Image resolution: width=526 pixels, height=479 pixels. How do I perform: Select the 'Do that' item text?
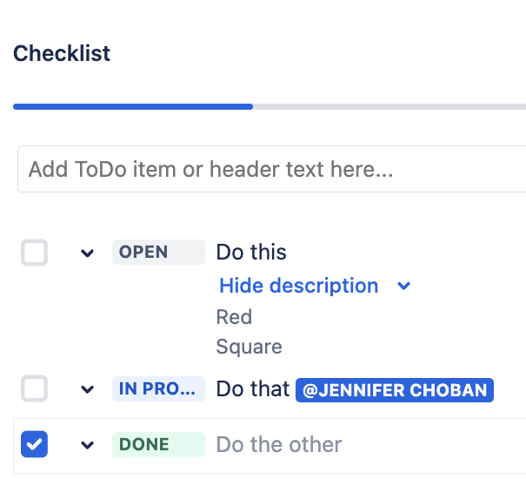[x=252, y=388]
